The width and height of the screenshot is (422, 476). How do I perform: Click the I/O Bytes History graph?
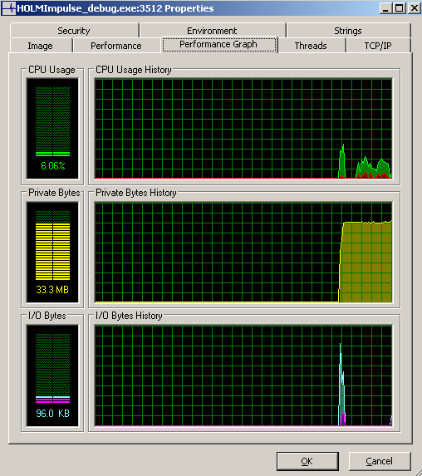243,375
